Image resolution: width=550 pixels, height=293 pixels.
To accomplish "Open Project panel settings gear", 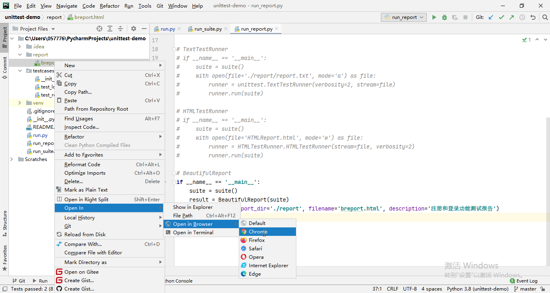I will 134,29.
